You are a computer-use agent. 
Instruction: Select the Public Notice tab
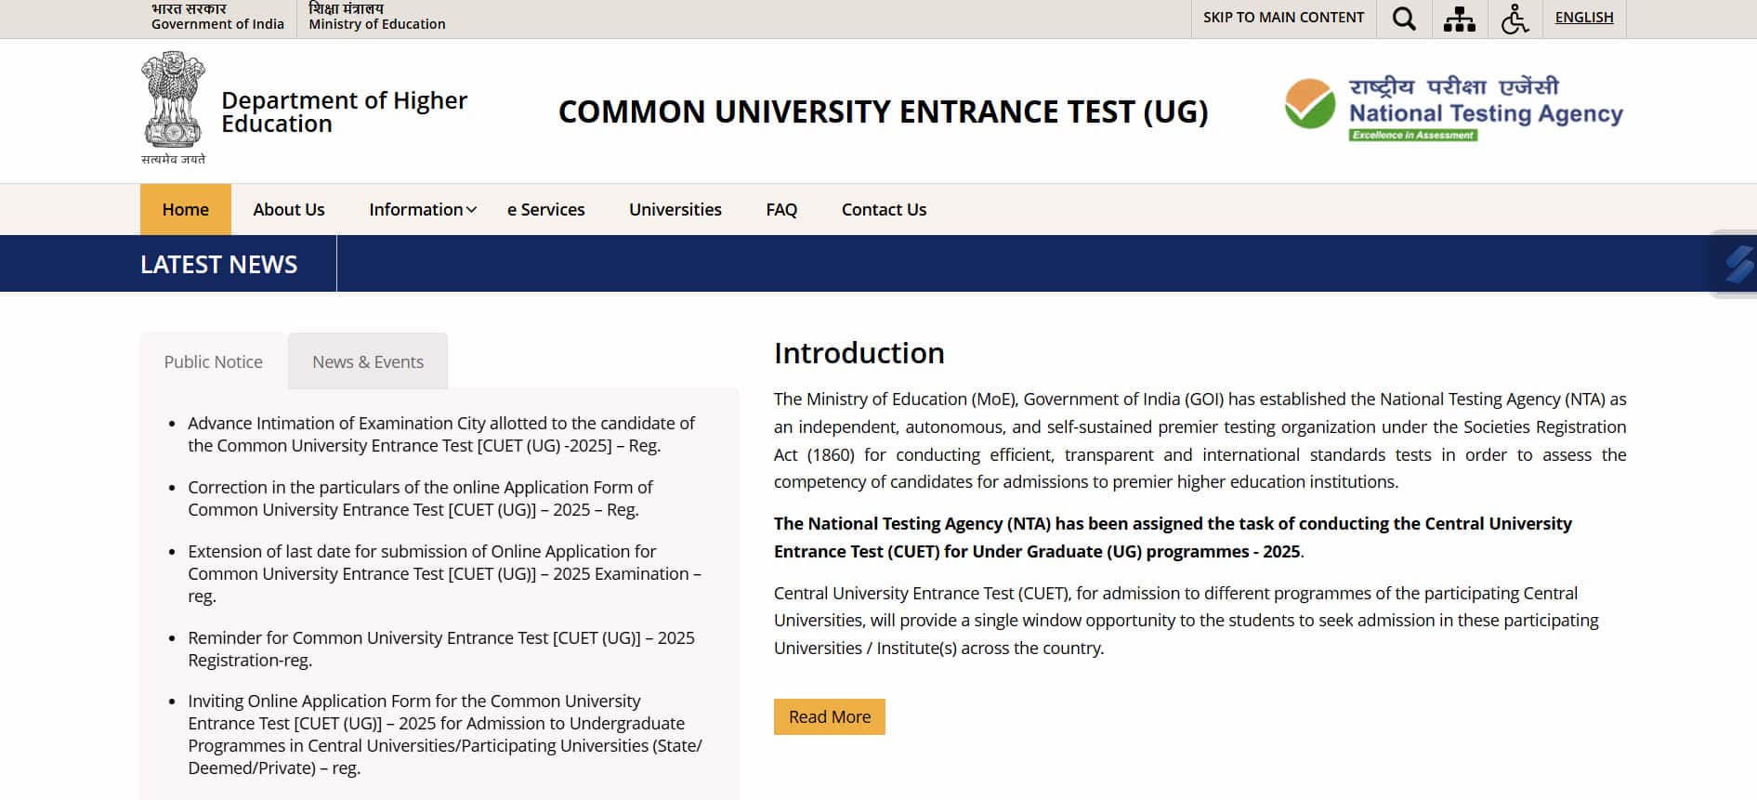click(x=213, y=361)
